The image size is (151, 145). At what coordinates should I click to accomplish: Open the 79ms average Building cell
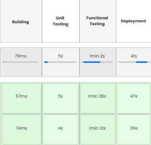[21, 62]
